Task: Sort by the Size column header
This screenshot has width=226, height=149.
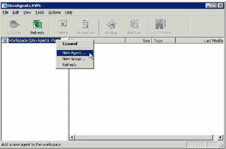Action: pos(138,41)
